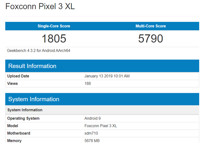Click the Motherboard row label

click(19, 133)
